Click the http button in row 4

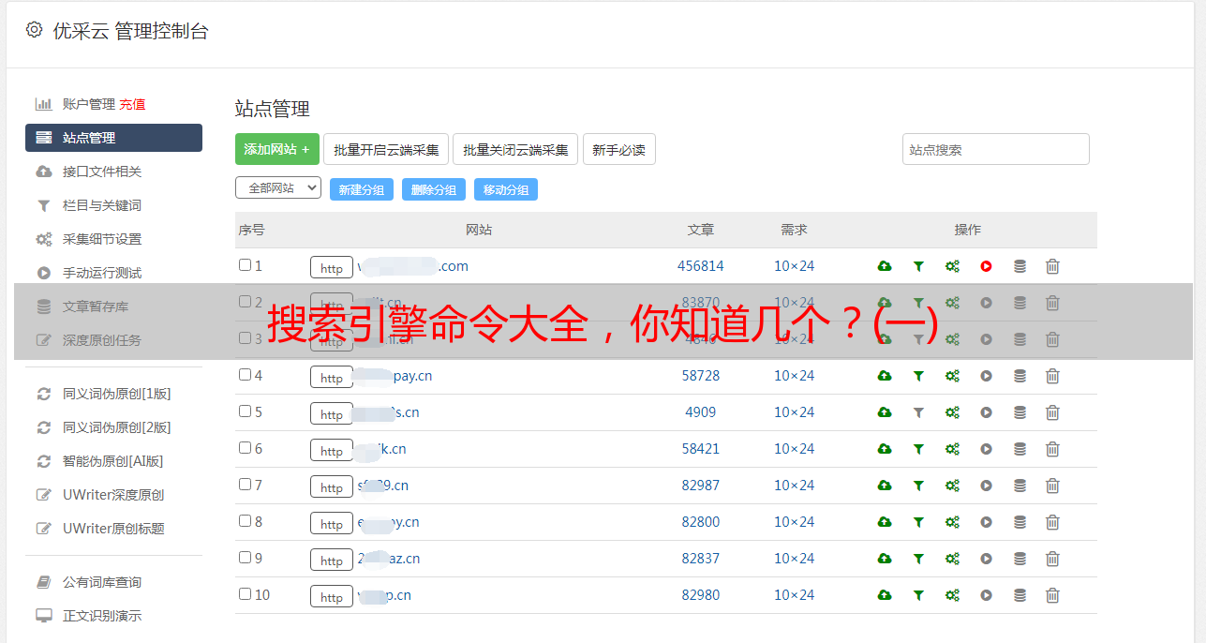pyautogui.click(x=332, y=378)
